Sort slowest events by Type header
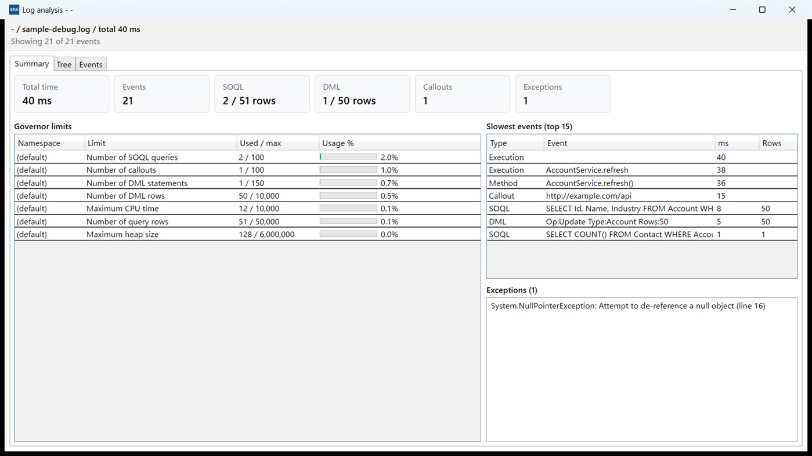This screenshot has width=812, height=456. coord(515,143)
